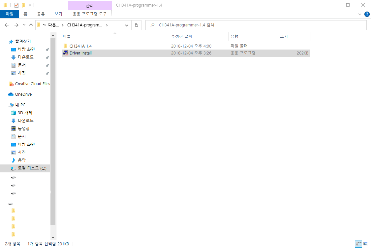Select the CH341A 1.4 folder
Viewport: 371px width, 248px height.
point(80,46)
